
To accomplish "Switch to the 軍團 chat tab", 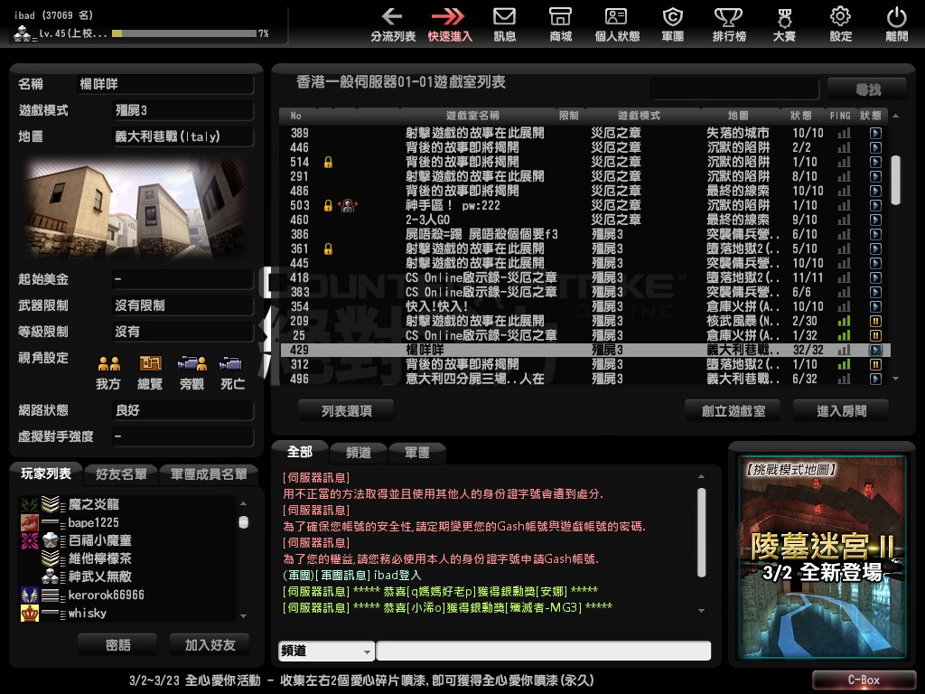I will tap(416, 453).
